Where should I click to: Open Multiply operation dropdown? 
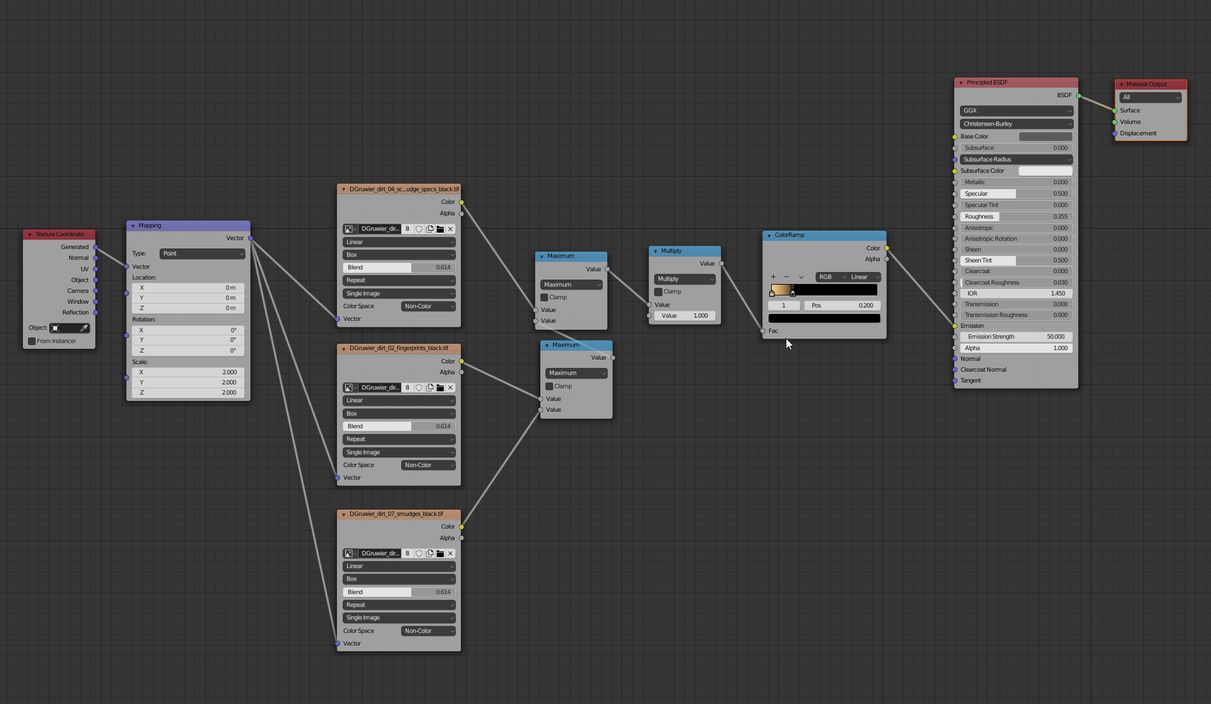[x=685, y=279]
